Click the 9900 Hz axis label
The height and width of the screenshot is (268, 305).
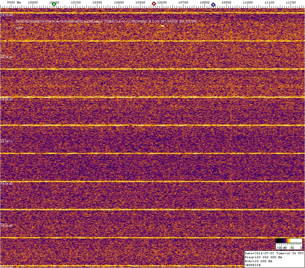[14, 2]
